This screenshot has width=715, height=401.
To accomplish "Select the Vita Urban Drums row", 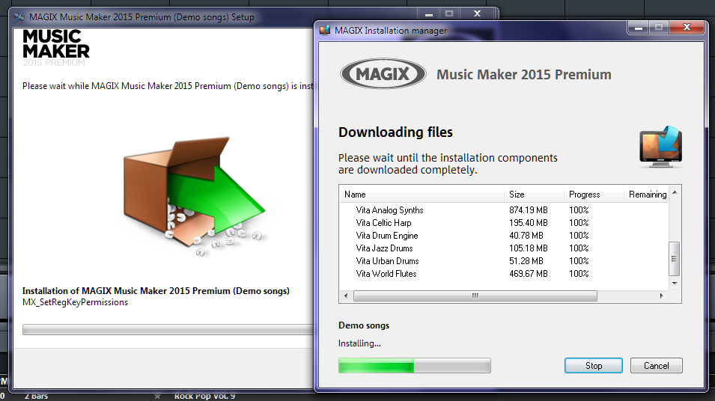I will point(504,261).
